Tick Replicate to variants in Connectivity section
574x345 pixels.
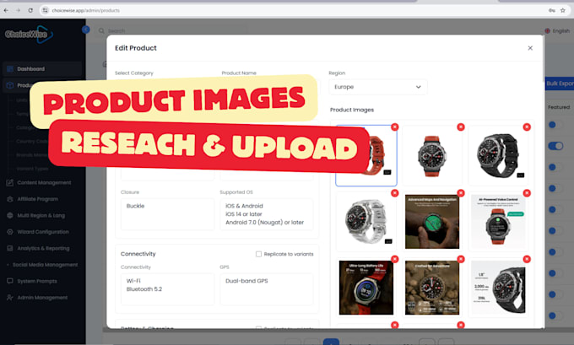click(x=258, y=254)
